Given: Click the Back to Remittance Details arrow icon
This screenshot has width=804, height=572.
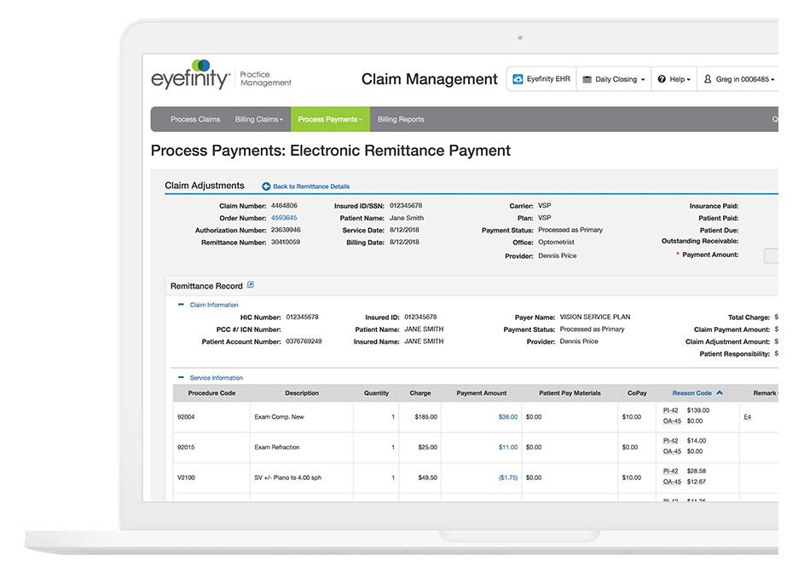Looking at the screenshot, I should (x=266, y=186).
